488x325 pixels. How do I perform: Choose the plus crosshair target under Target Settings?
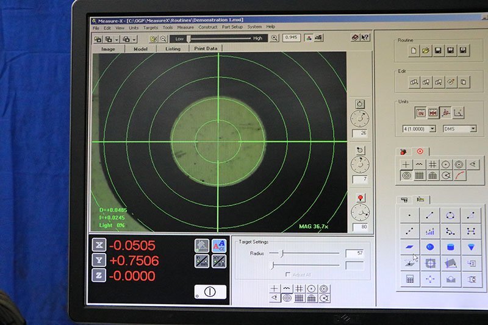click(x=274, y=288)
